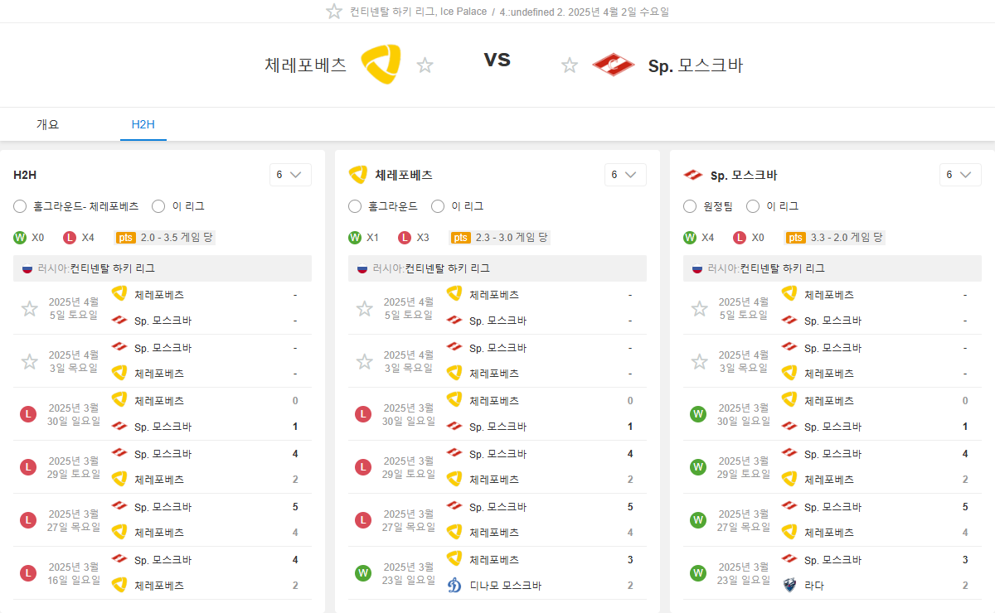Star the April 3 match in 체레포베츠 panel
The image size is (995, 613).
tap(365, 361)
